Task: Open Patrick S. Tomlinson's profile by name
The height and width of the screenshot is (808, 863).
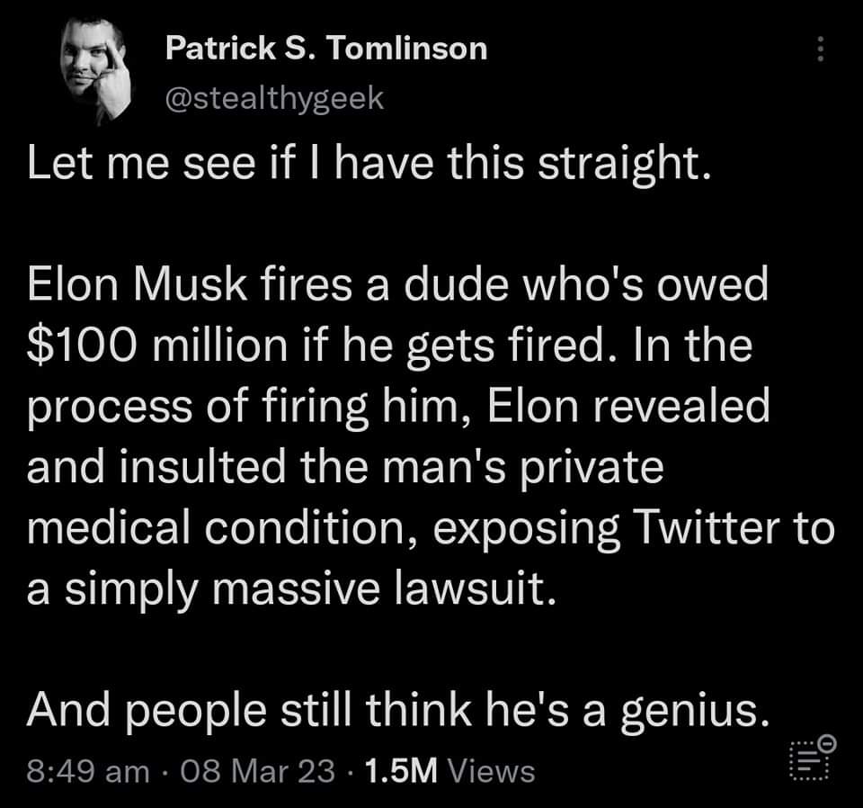Action: [326, 48]
